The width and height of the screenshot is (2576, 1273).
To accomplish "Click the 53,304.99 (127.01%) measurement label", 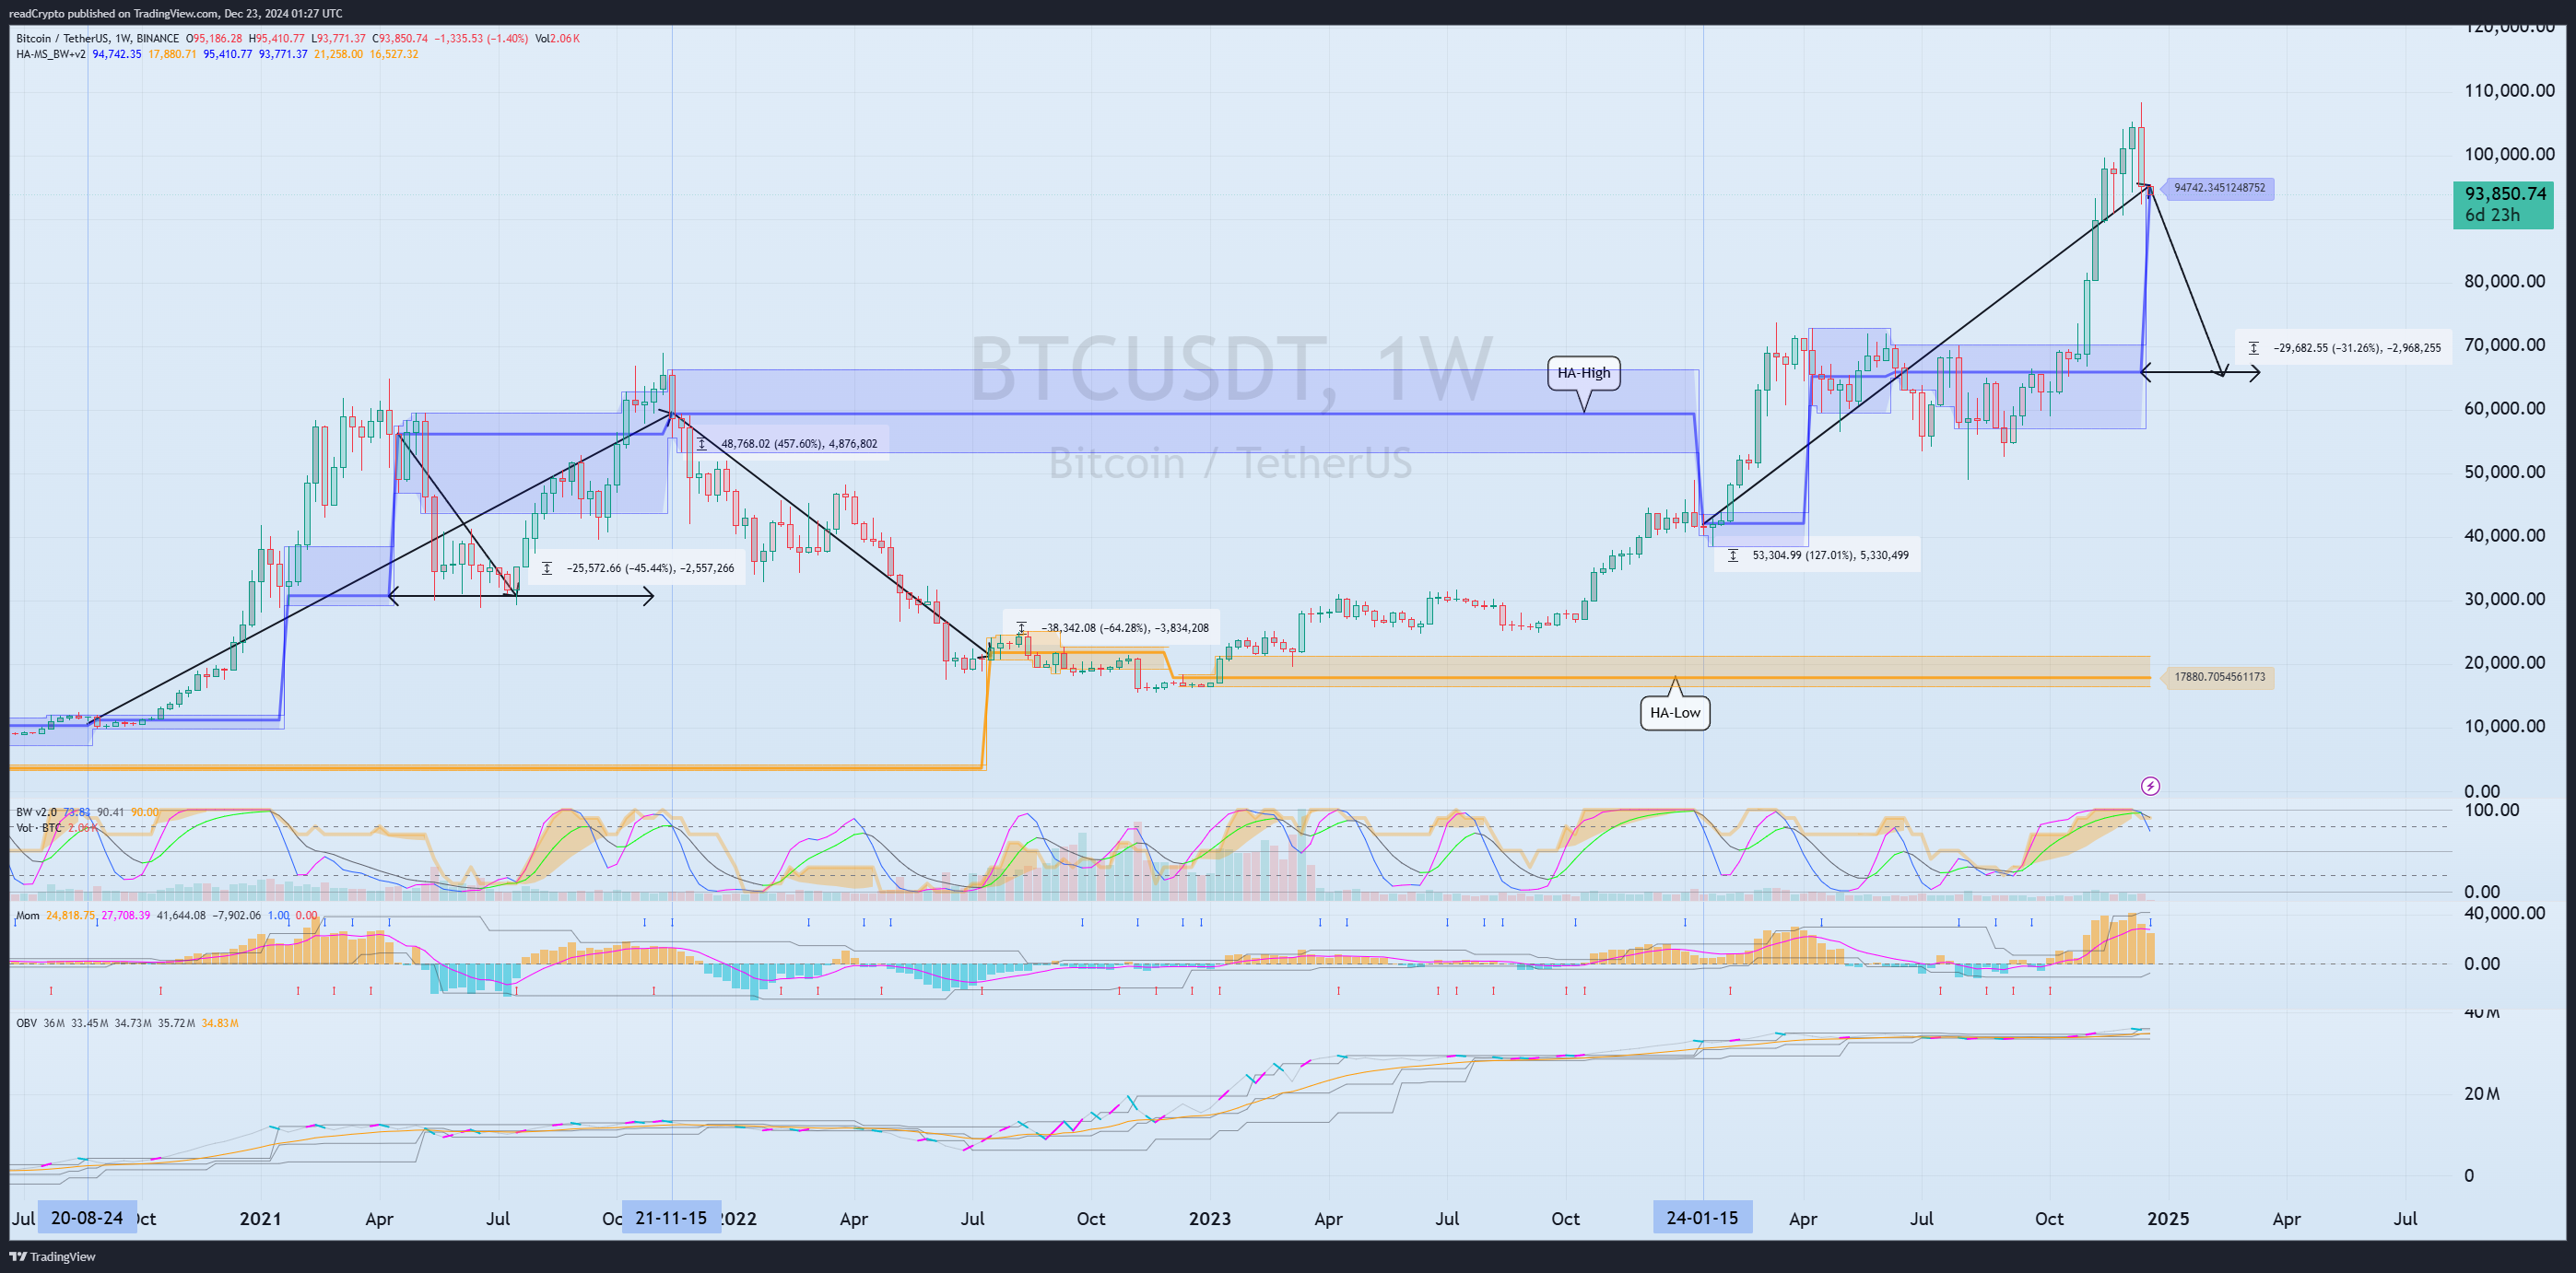I will click(1830, 555).
